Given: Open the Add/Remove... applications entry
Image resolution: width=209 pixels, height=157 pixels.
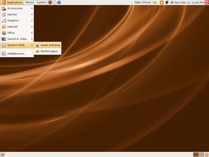Looking at the screenshot, I should 17,54.
